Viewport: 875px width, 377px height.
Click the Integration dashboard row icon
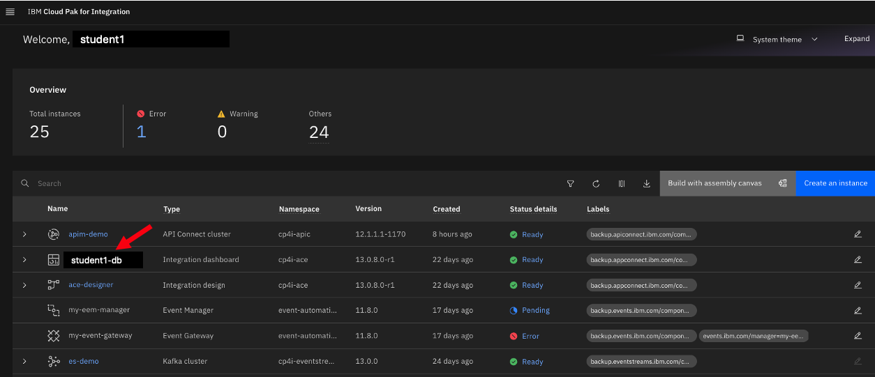(x=54, y=260)
